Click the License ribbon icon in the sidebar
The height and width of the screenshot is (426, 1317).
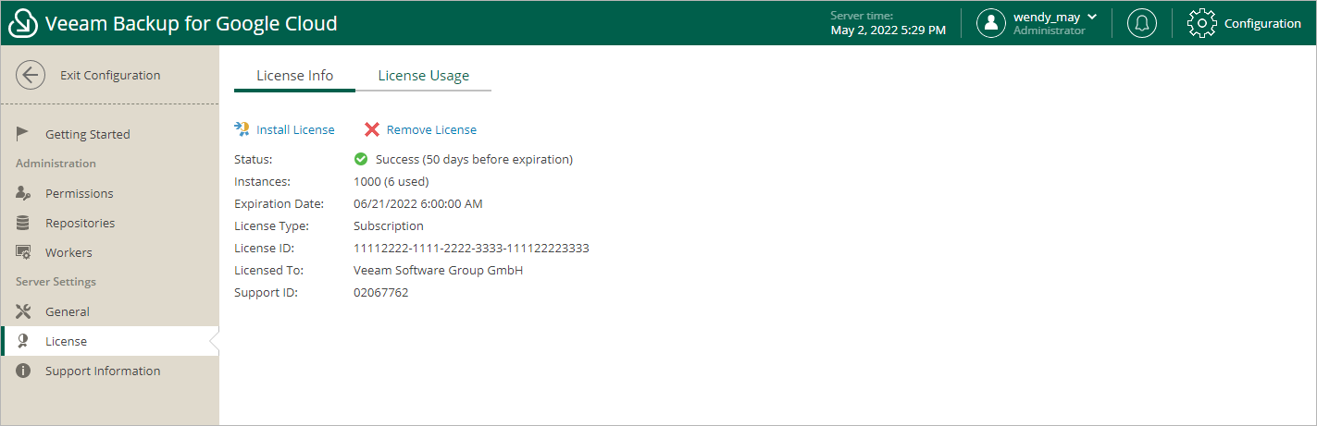23,341
